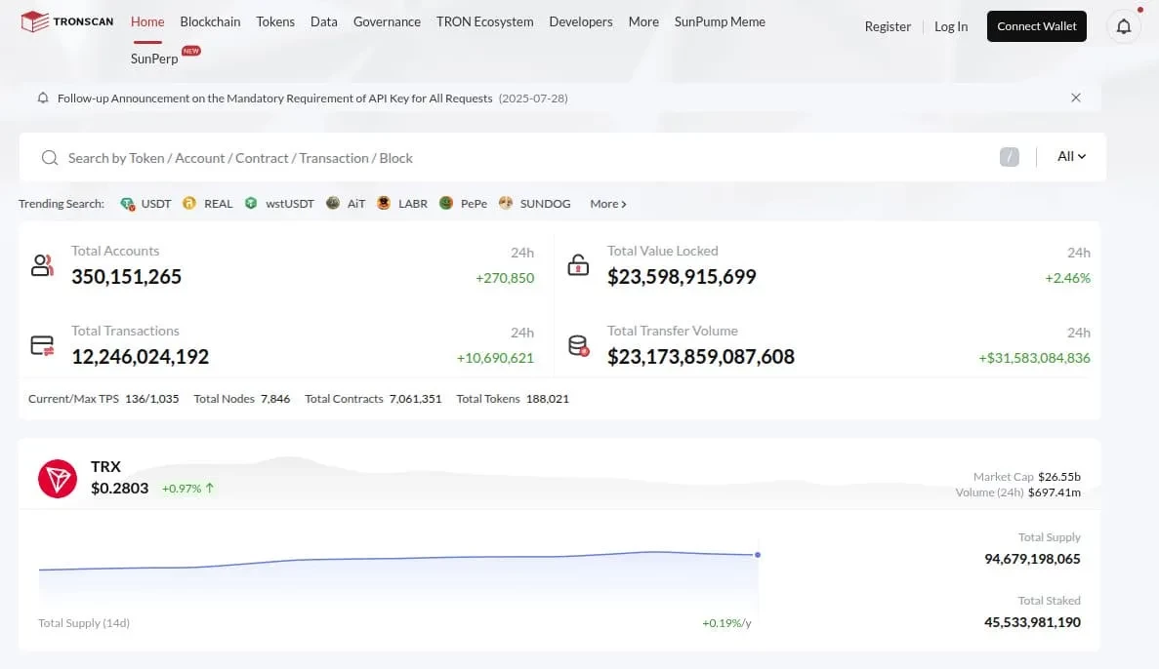Screen dimensions: 1159x669
Task: Click the Log In link
Action: pyautogui.click(x=950, y=26)
